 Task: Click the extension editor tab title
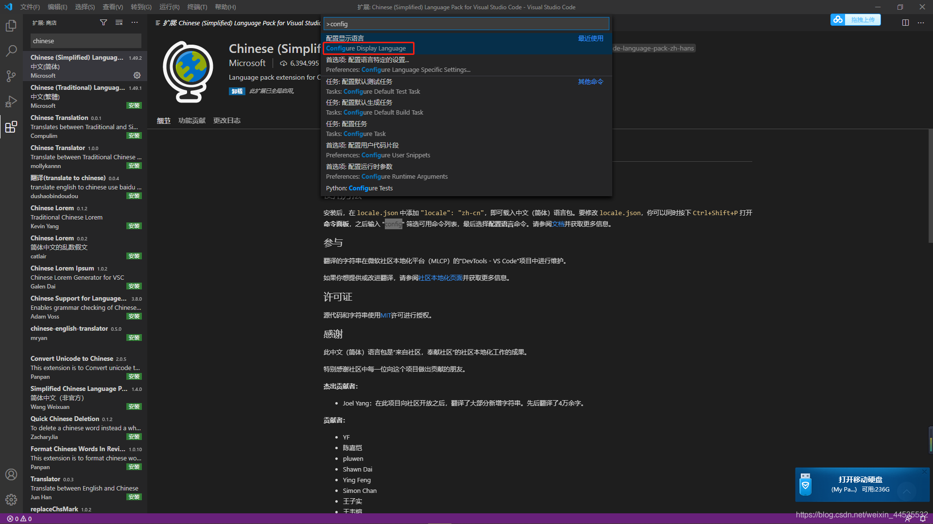coord(238,23)
